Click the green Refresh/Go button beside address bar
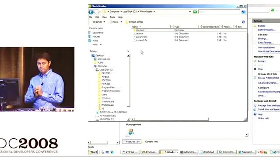 click(195, 12)
